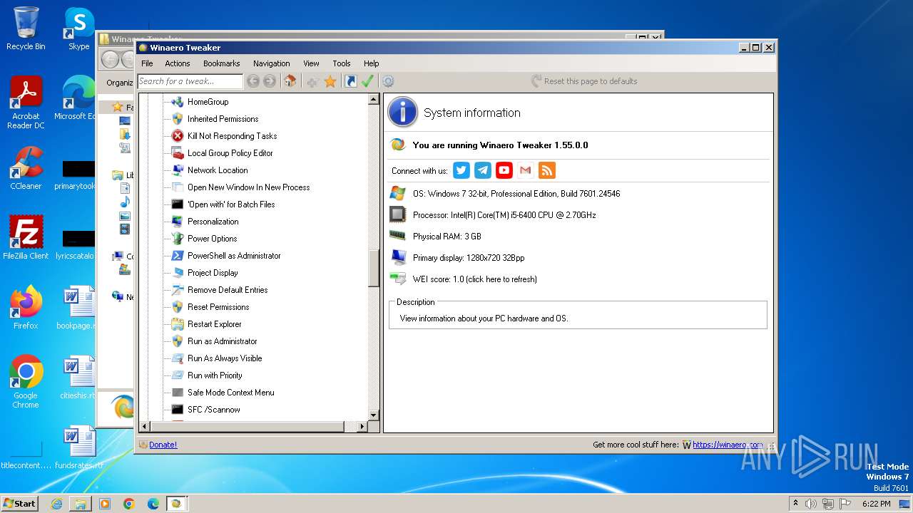Click the blue System information icon
The width and height of the screenshot is (913, 513).
[402, 113]
